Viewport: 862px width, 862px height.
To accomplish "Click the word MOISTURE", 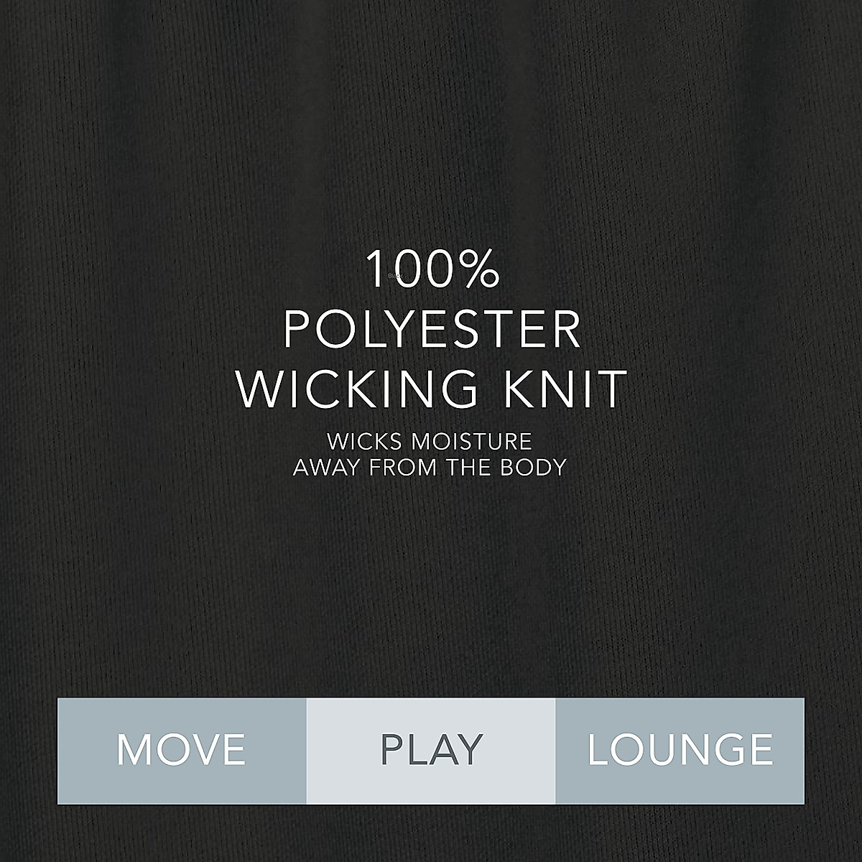I will tap(470, 440).
